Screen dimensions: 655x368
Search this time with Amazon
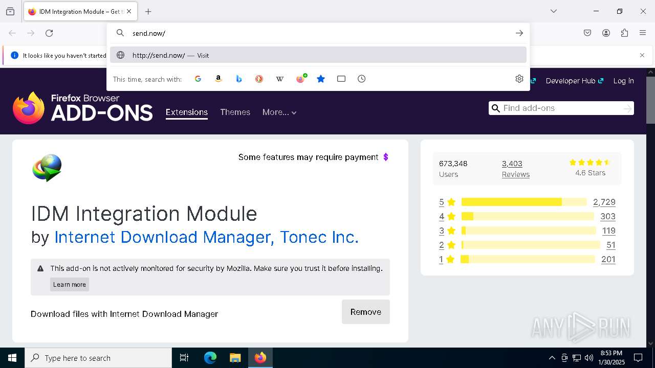pos(219,79)
